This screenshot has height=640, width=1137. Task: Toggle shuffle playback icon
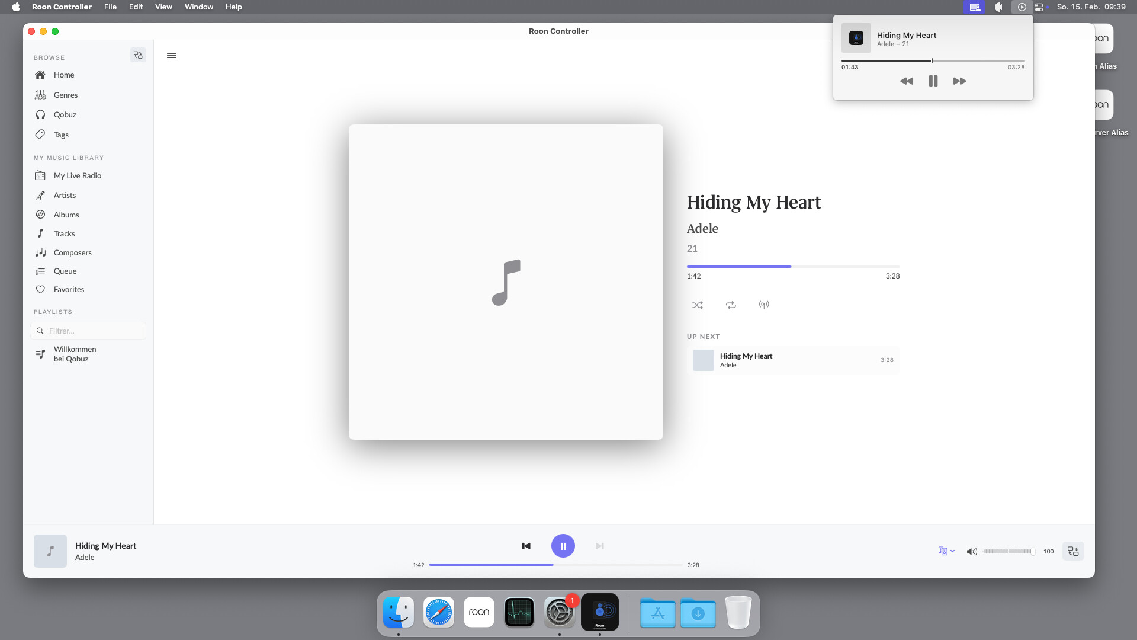(698, 305)
